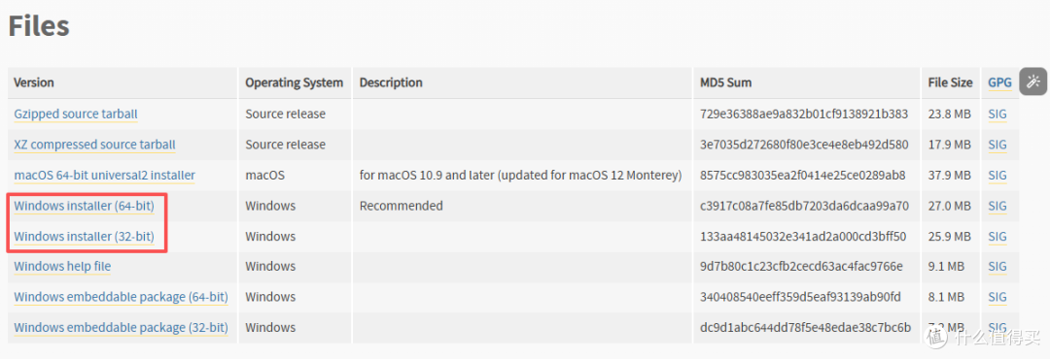Download Windows embeddable package (64-bit)

(x=121, y=296)
